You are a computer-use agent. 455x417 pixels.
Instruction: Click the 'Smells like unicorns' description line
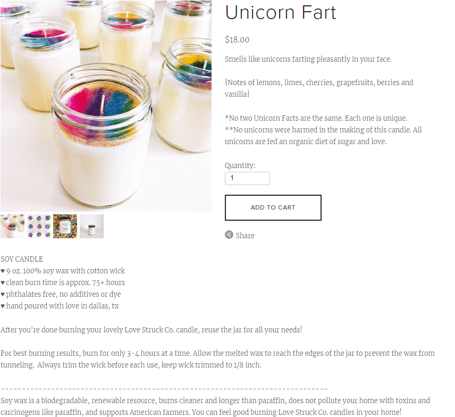308,59
